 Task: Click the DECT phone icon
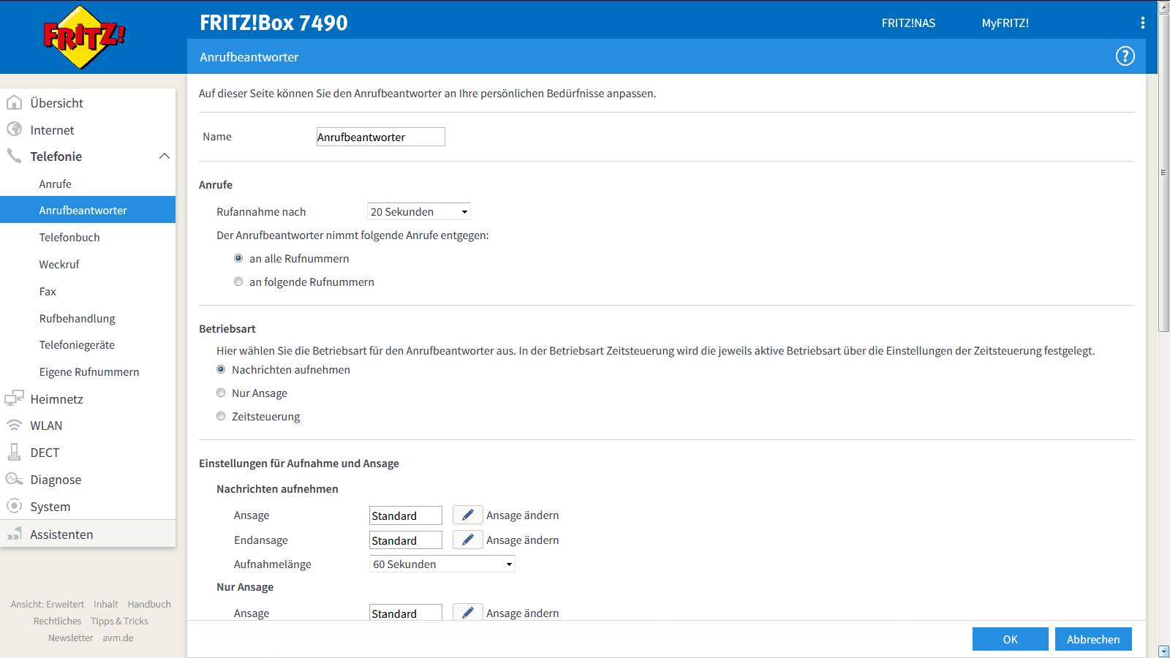pos(14,452)
